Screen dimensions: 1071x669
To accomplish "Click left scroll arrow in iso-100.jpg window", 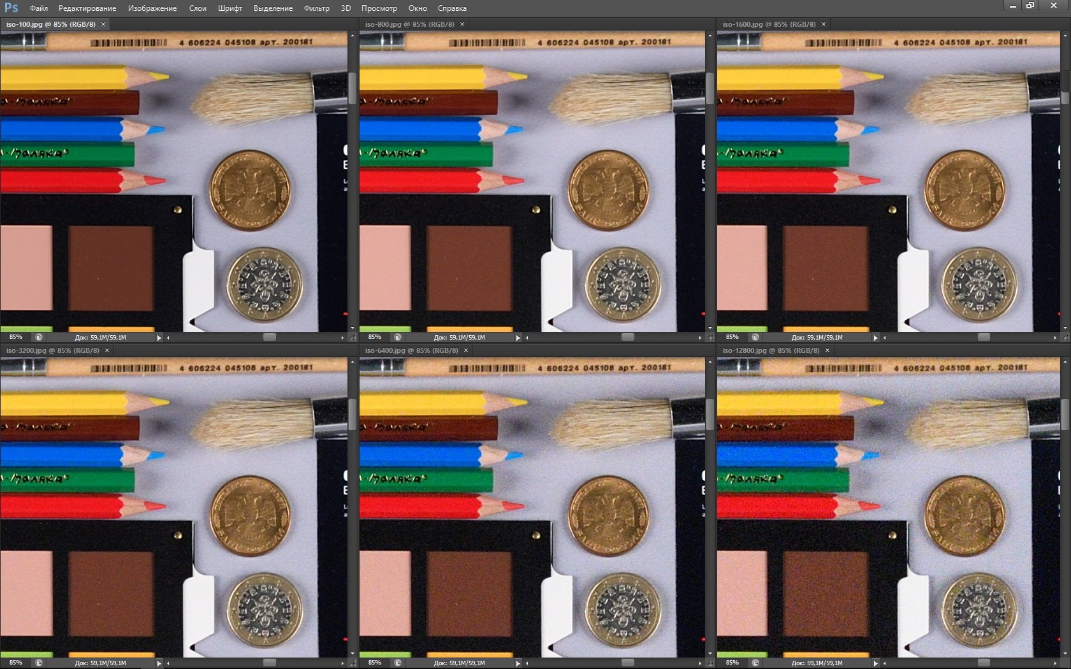I will pyautogui.click(x=168, y=338).
